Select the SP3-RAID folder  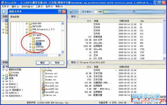point(37,35)
